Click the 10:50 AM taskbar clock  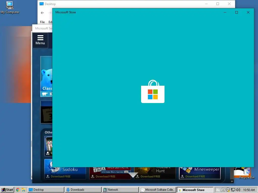(x=249, y=190)
